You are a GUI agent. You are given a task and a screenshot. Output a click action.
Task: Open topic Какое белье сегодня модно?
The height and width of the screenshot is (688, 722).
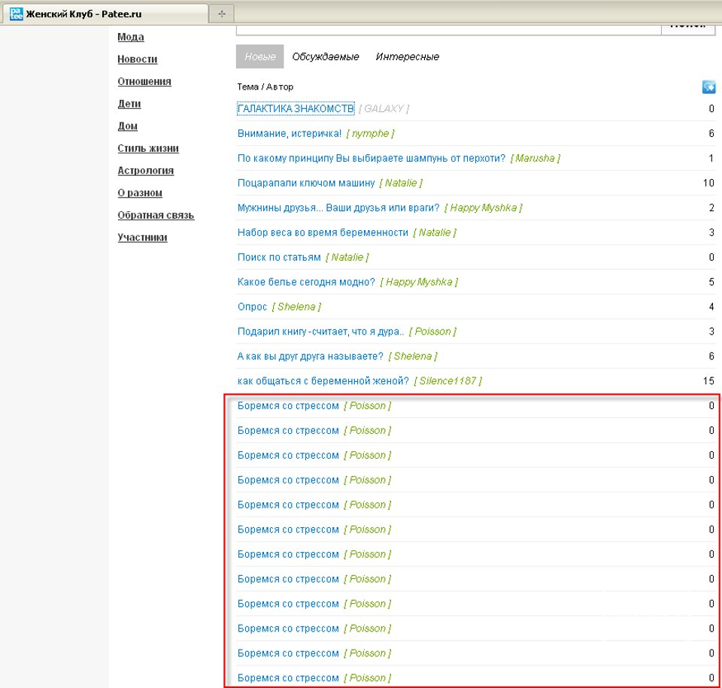point(306,282)
